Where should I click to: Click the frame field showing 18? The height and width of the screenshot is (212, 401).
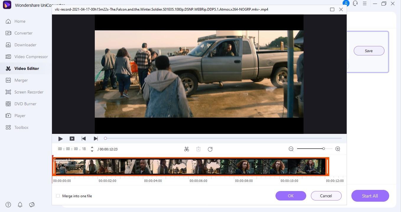coord(84,149)
